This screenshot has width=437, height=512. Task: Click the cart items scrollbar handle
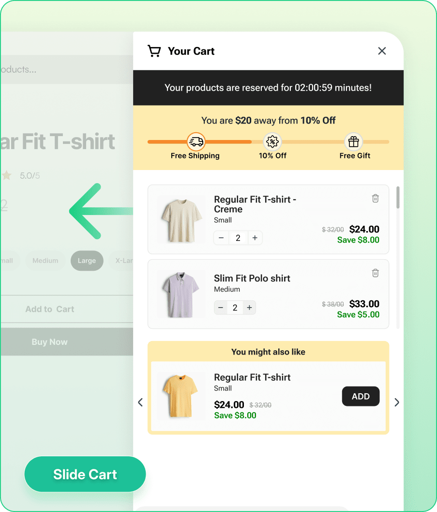pyautogui.click(x=398, y=197)
